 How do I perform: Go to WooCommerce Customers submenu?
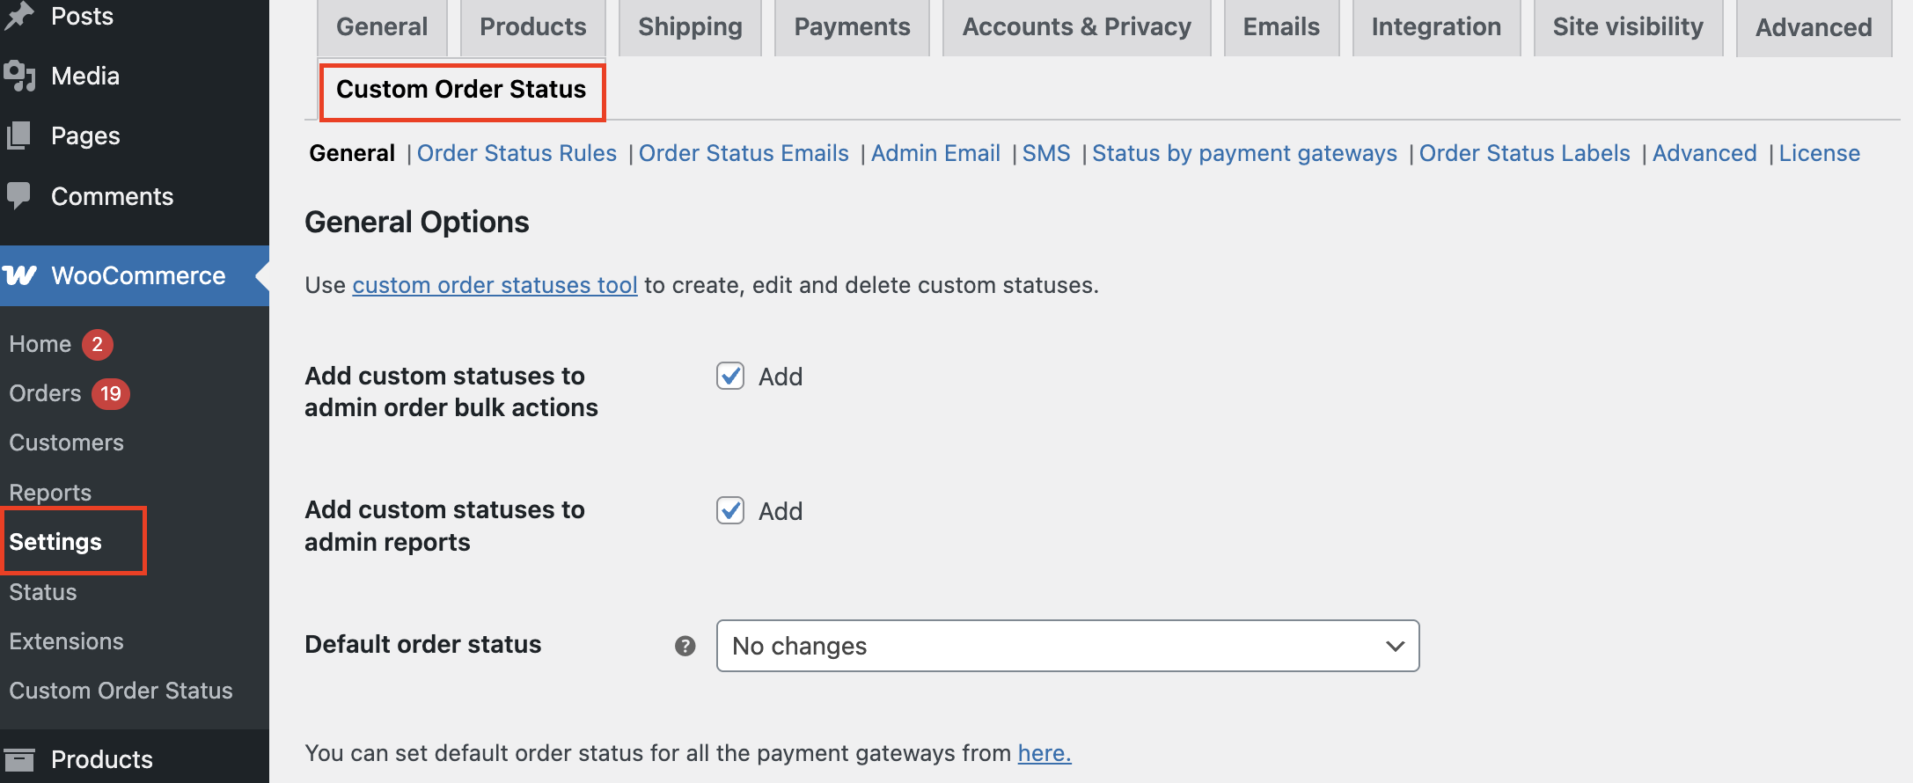point(66,443)
